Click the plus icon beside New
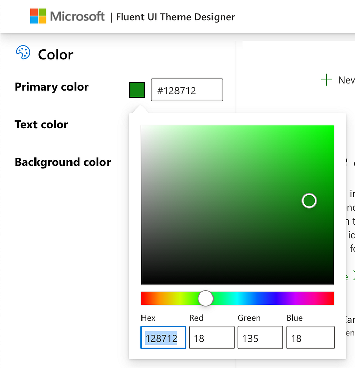This screenshot has height=368, width=355. [326, 80]
